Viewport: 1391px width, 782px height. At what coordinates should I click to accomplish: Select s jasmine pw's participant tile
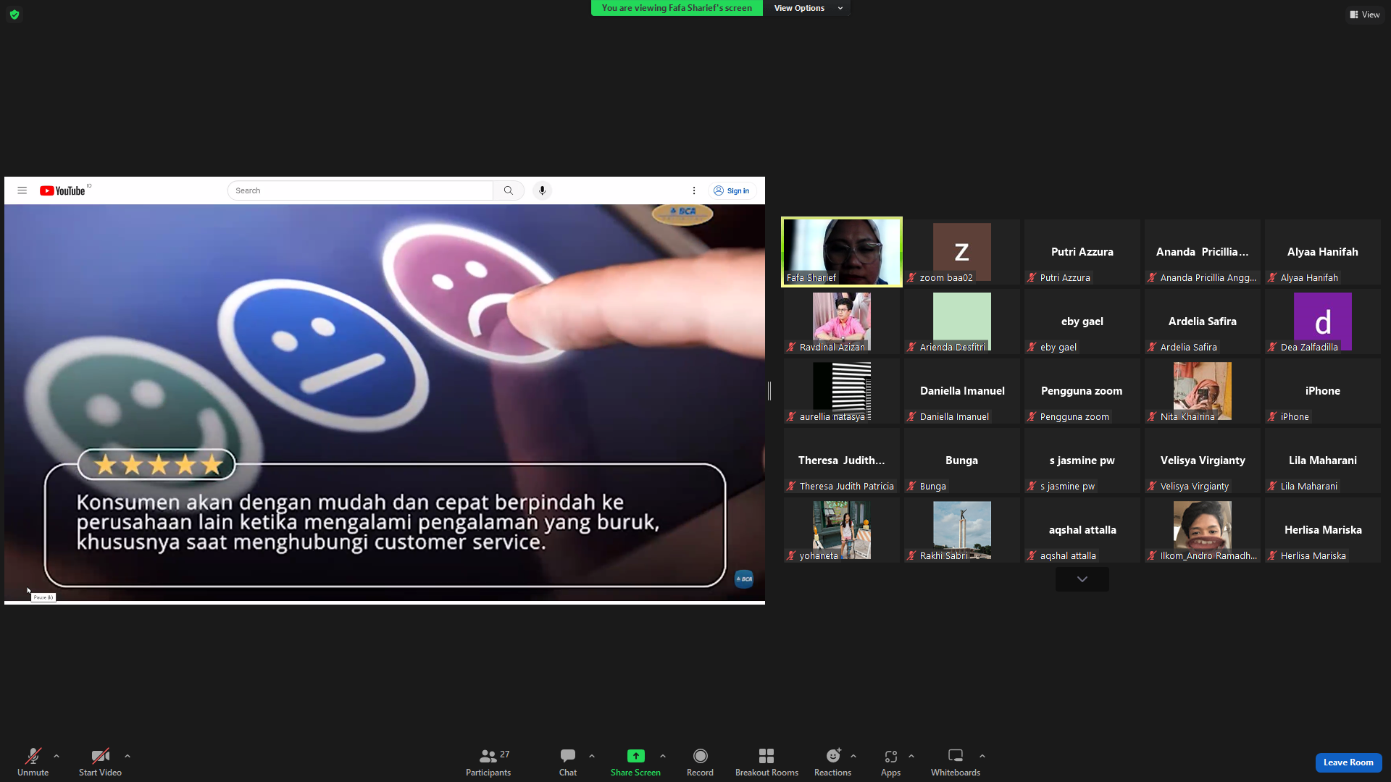coord(1082,461)
